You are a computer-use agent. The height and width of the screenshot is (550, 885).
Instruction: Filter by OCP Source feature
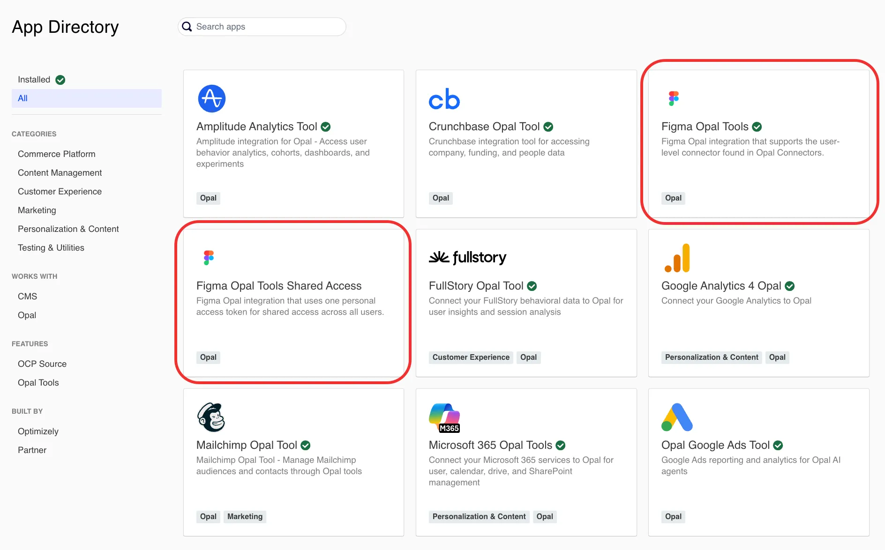pos(42,364)
